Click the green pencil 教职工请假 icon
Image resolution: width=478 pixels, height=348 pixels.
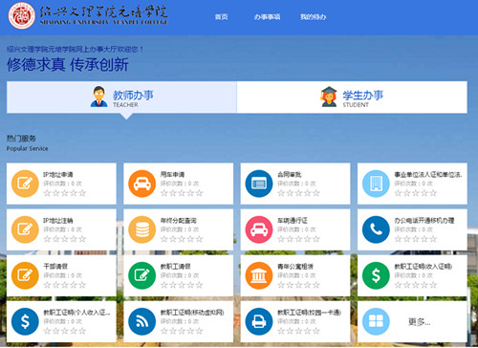click(x=141, y=275)
